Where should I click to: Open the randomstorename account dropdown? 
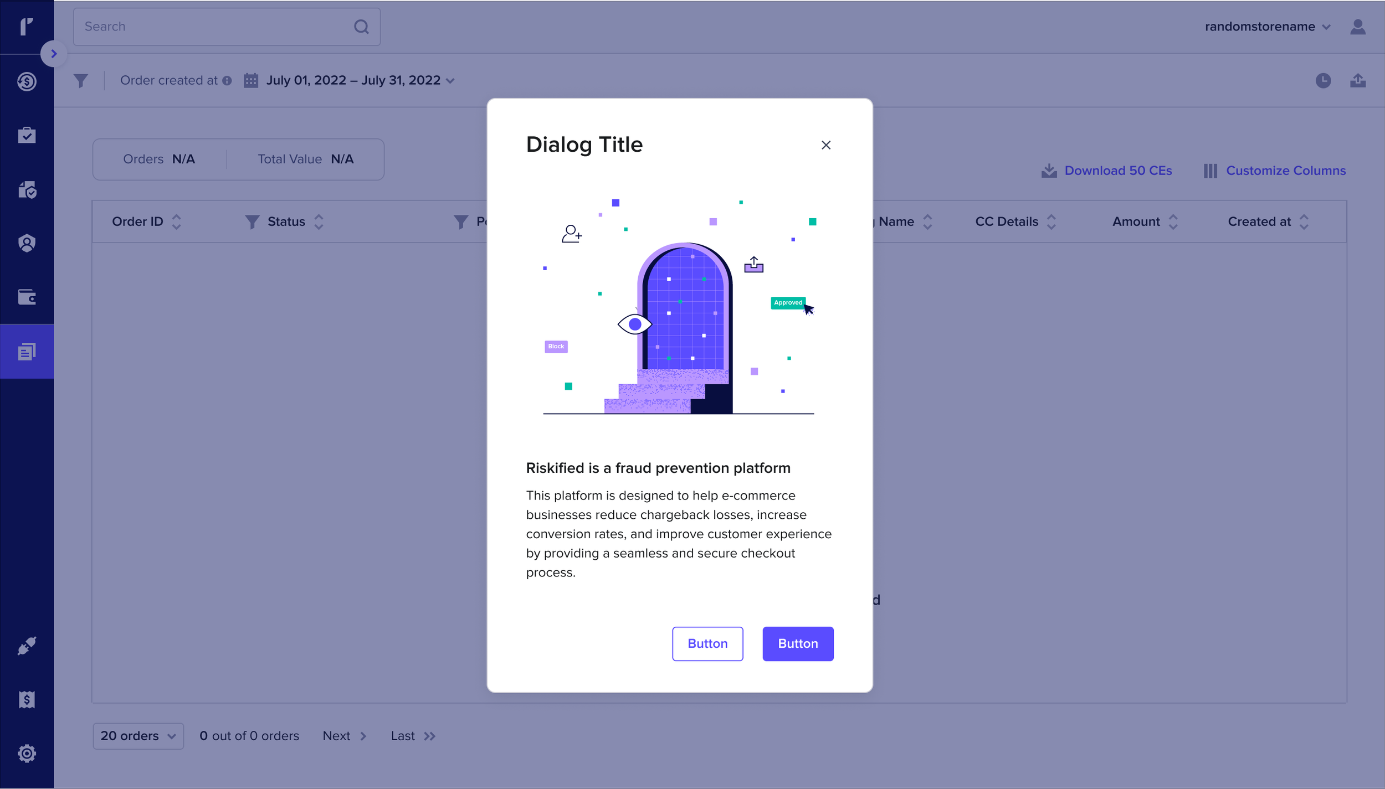click(1267, 27)
